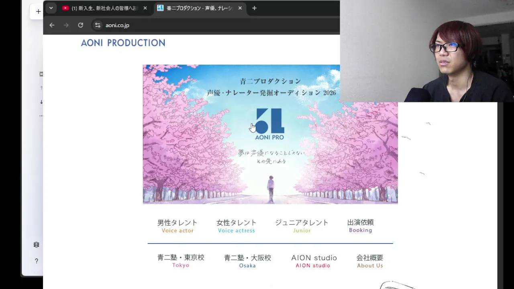514x289 pixels.
Task: Open the help question mark in background sidebar
Action: pyautogui.click(x=37, y=261)
